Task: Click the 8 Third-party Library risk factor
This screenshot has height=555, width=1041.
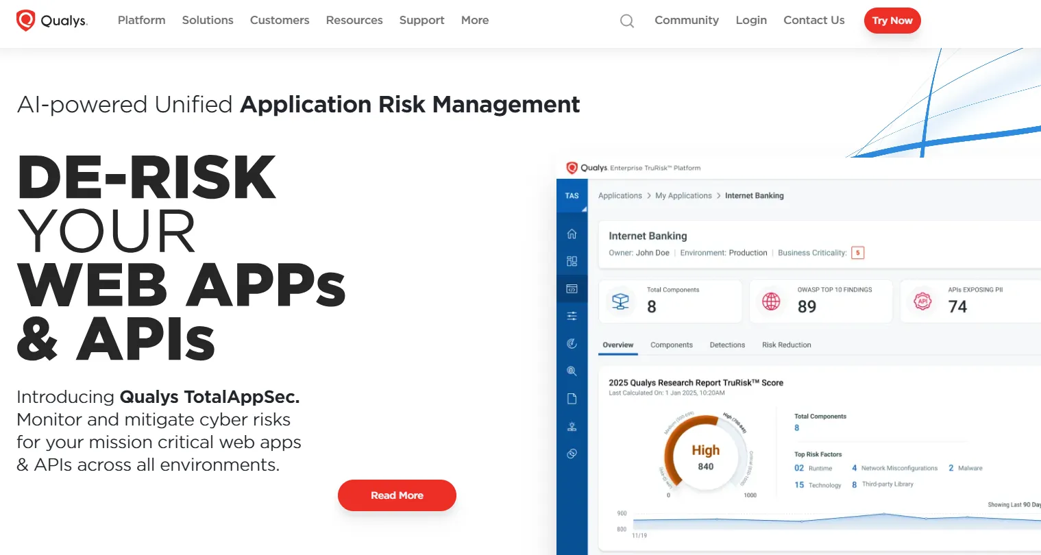Action: click(x=883, y=484)
